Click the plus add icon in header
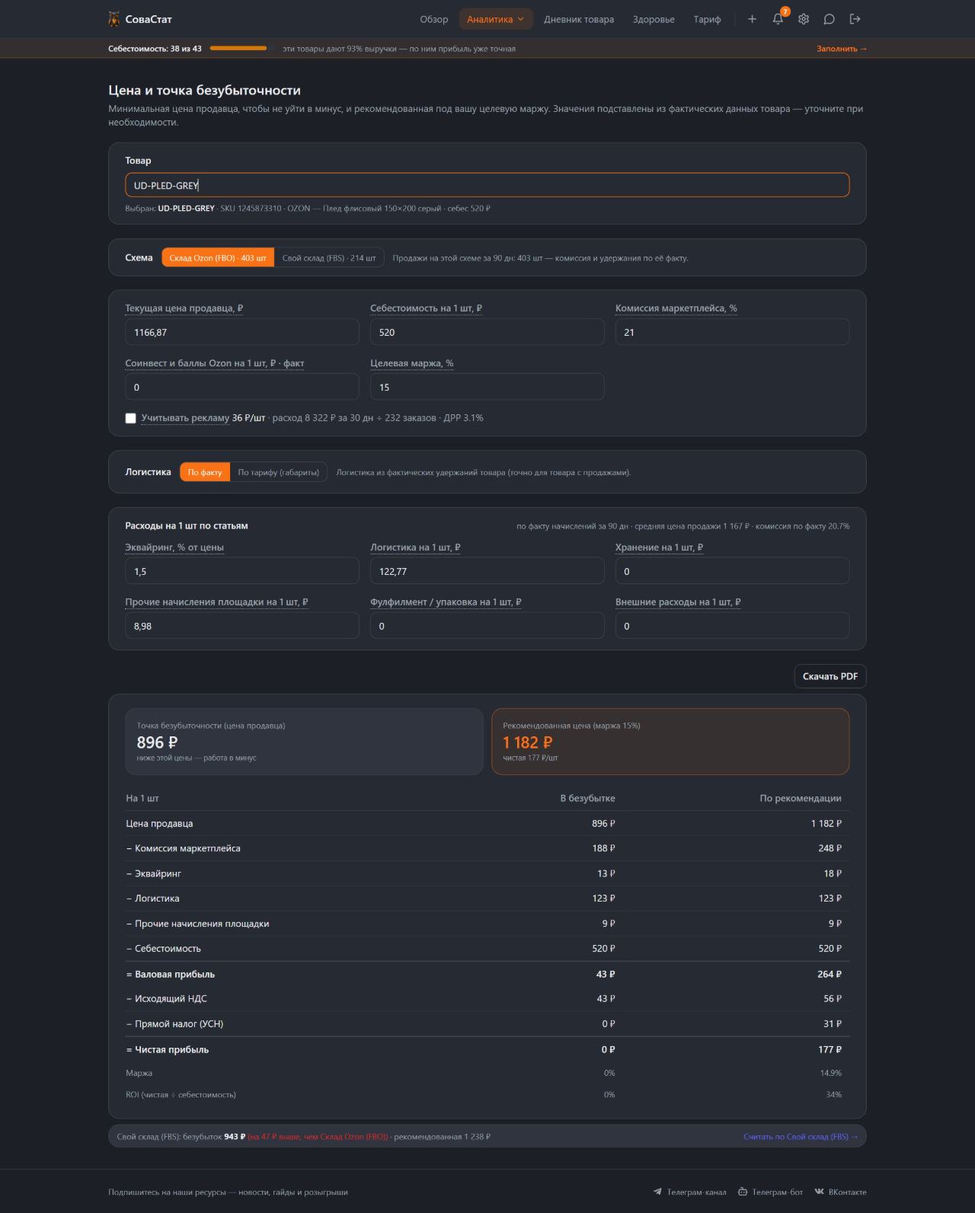The width and height of the screenshot is (975, 1213). [752, 19]
